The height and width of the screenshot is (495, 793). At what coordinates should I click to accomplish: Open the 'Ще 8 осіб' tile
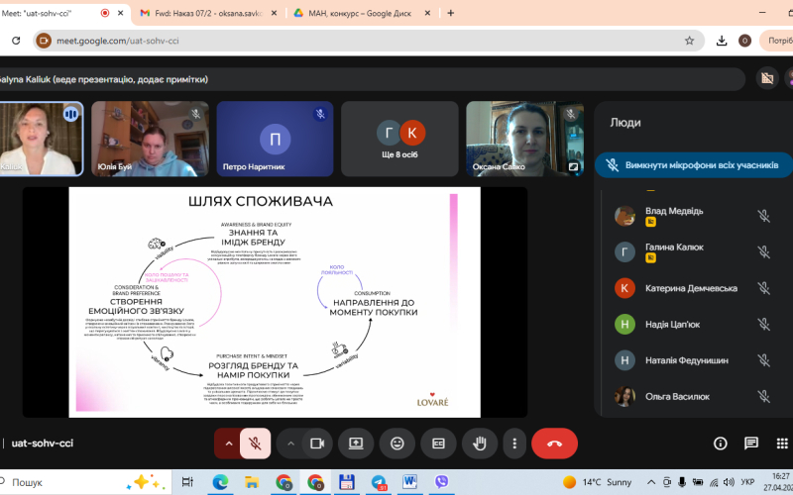click(x=399, y=139)
